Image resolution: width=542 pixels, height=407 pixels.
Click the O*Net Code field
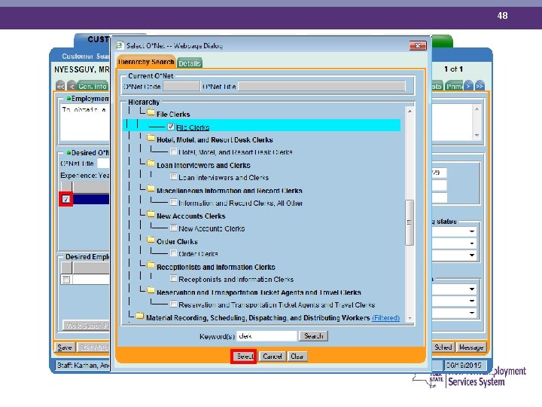[181, 86]
